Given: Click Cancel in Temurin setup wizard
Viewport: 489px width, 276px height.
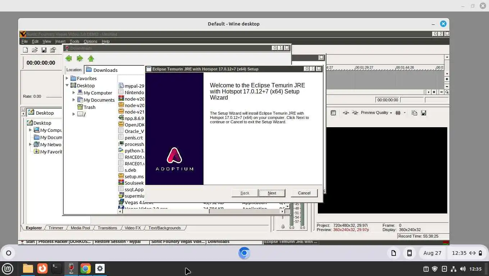Looking at the screenshot, I should point(304,193).
